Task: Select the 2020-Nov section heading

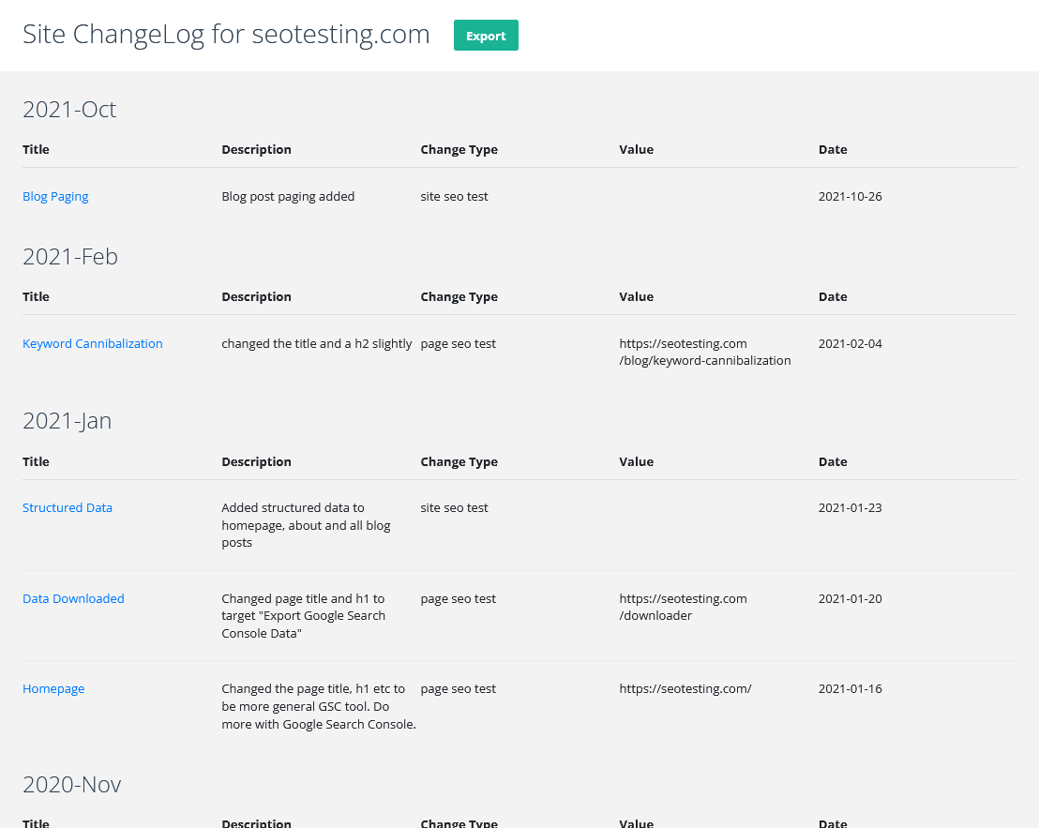Action: coord(72,784)
